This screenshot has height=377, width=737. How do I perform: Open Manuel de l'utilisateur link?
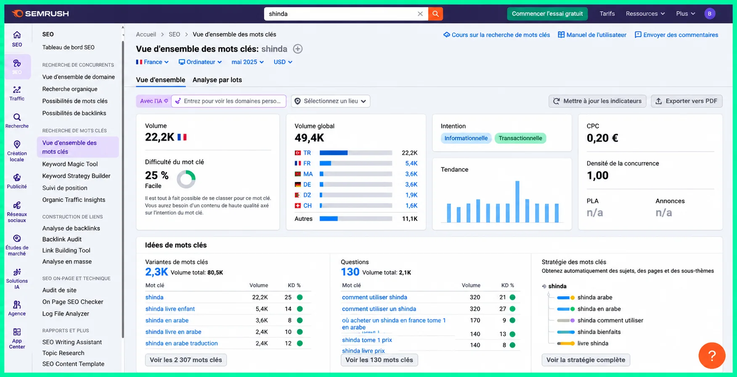592,35
